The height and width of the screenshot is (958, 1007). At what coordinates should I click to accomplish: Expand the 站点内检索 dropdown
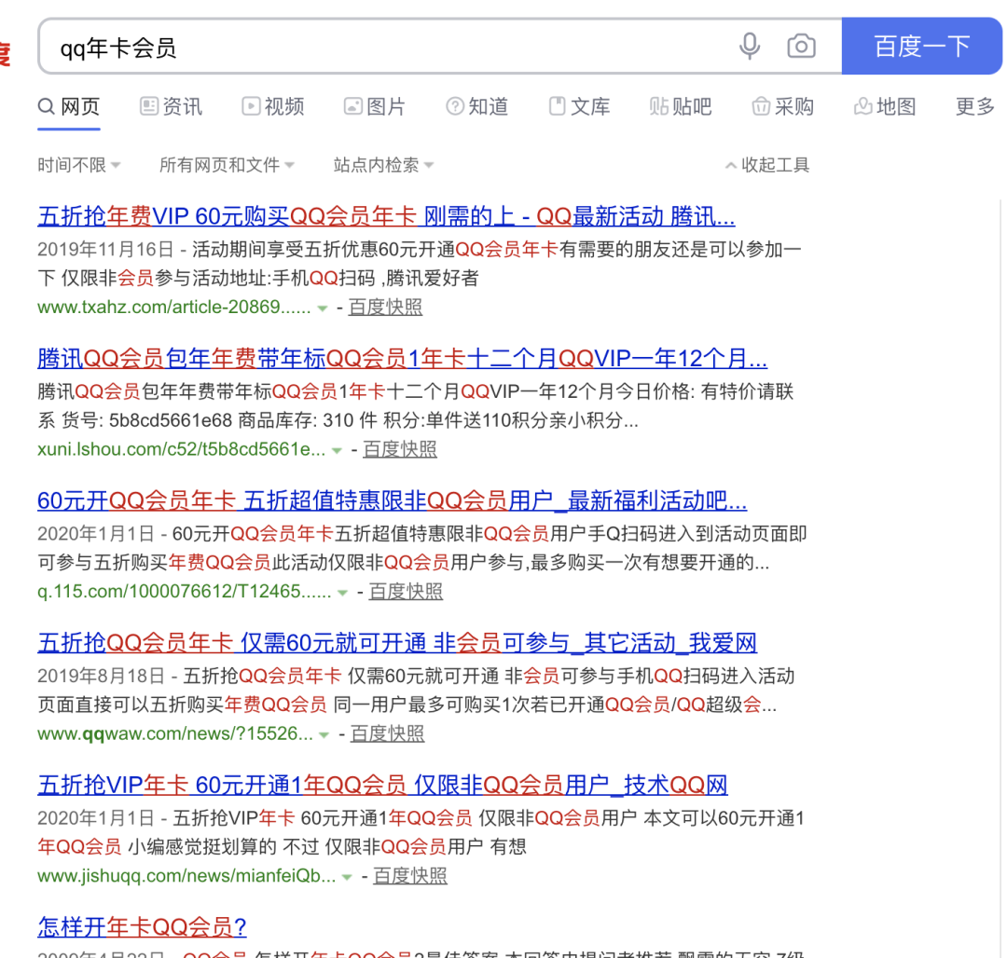[x=383, y=166]
